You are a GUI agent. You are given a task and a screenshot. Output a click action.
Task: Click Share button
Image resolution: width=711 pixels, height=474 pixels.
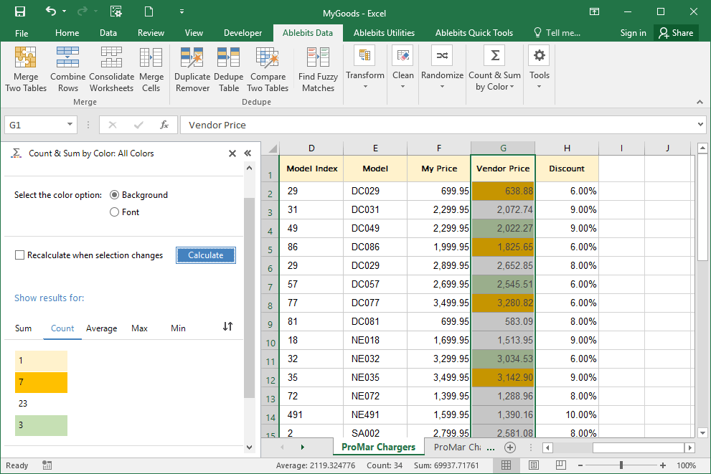(x=676, y=32)
